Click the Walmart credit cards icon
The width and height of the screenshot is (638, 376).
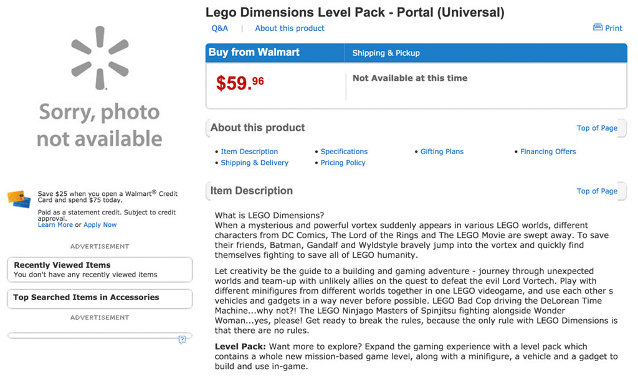pyautogui.click(x=19, y=199)
